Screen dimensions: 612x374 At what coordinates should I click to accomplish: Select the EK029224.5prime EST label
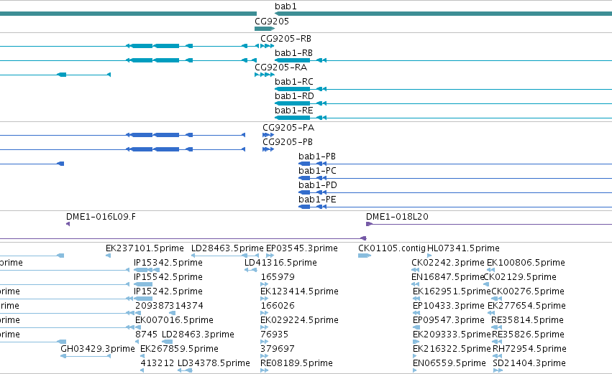point(299,321)
